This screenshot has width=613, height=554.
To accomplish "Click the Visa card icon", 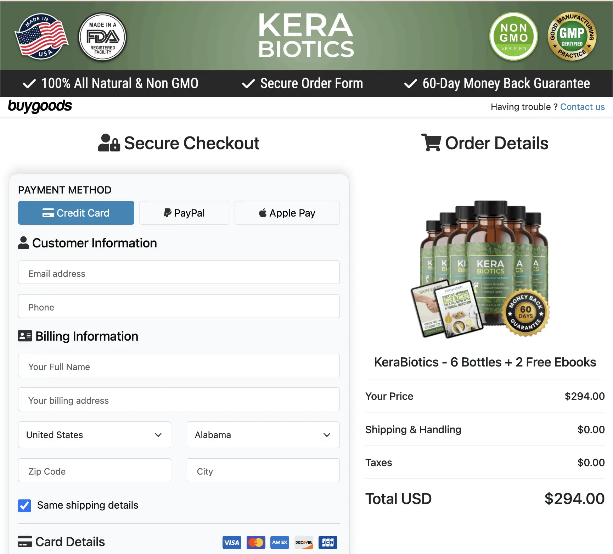I will pos(232,542).
